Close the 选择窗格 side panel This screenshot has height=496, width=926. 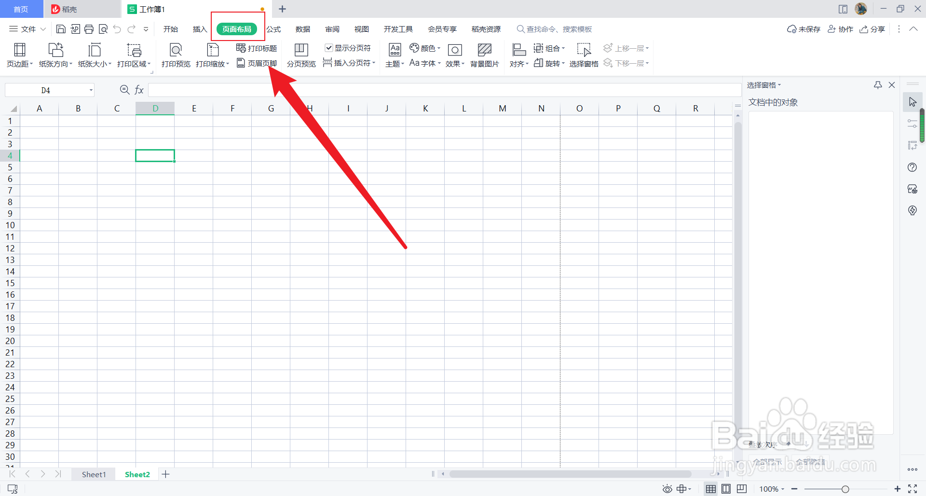[x=892, y=85]
